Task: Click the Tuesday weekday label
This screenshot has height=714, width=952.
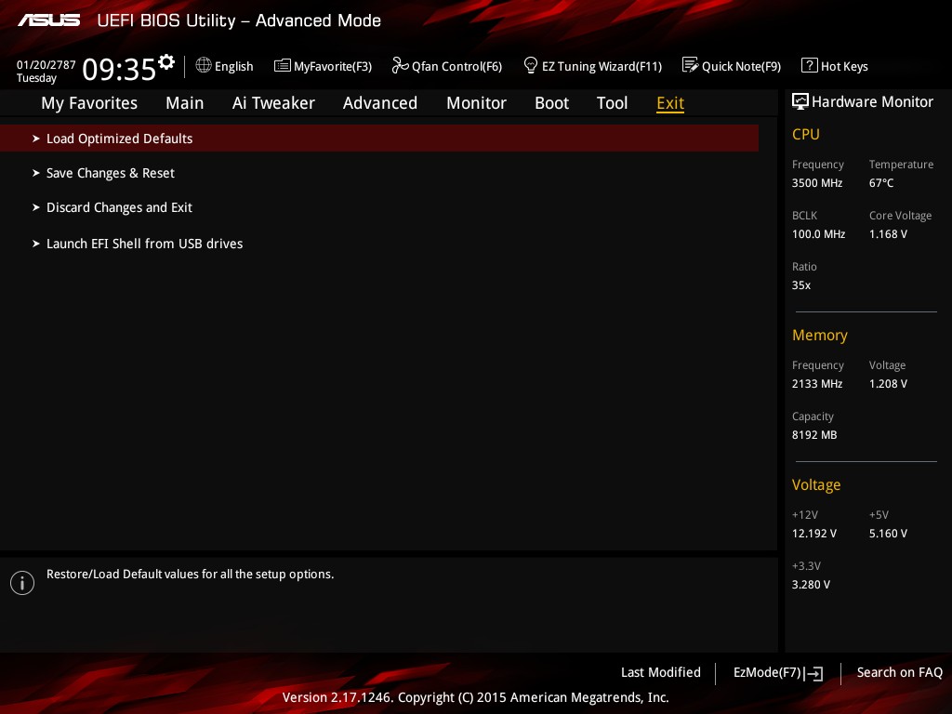Action: (36, 78)
